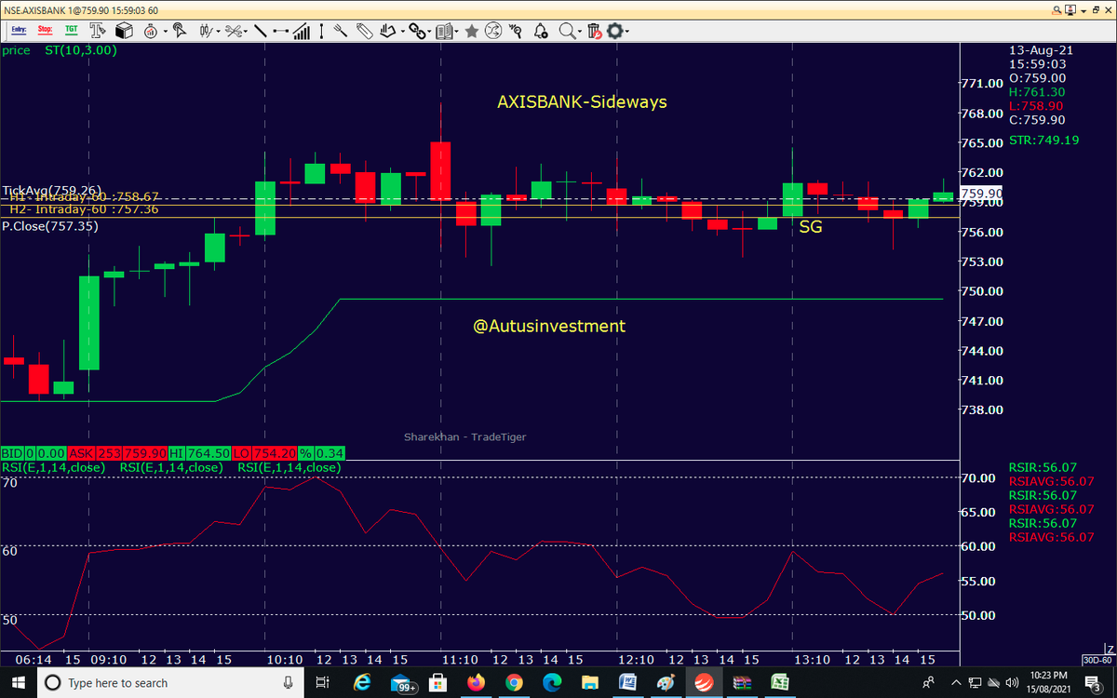Expand the gear settings dropdown arrow
The height and width of the screenshot is (698, 1117).
tap(626, 32)
